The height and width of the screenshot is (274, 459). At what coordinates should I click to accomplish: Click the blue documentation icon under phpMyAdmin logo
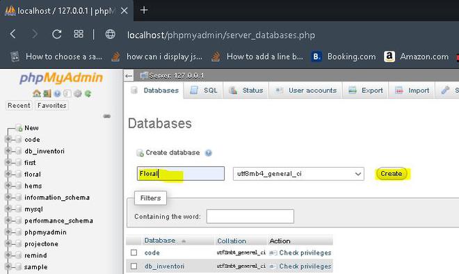57,94
